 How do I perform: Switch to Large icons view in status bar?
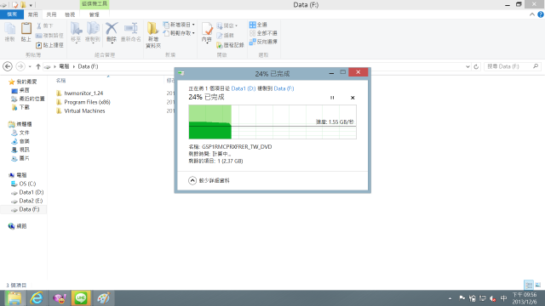click(x=537, y=285)
